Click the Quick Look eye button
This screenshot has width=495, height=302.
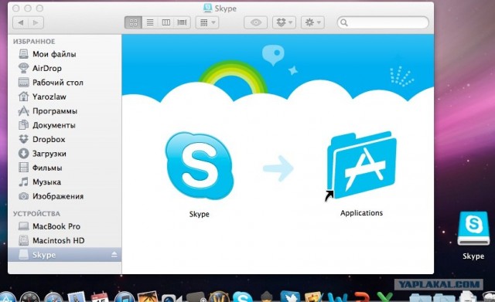(256, 22)
